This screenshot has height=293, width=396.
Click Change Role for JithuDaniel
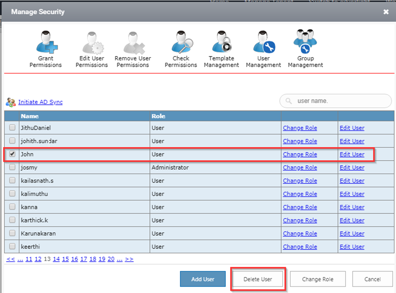point(300,128)
